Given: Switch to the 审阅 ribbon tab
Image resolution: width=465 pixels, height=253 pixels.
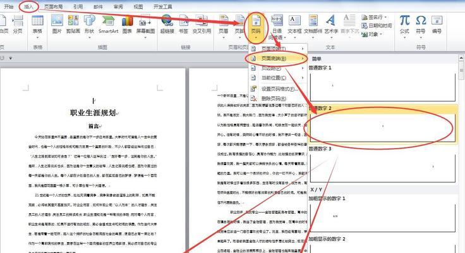Looking at the screenshot, I should [118, 6].
